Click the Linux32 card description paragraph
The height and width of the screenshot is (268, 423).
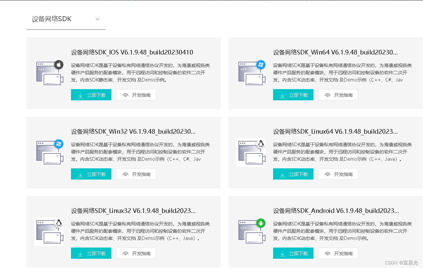(x=140, y=231)
